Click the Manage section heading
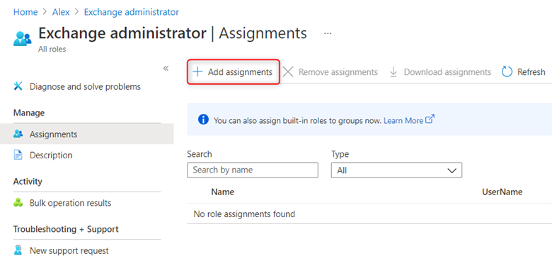Viewport: 552px width, 263px height. pyautogui.click(x=29, y=113)
